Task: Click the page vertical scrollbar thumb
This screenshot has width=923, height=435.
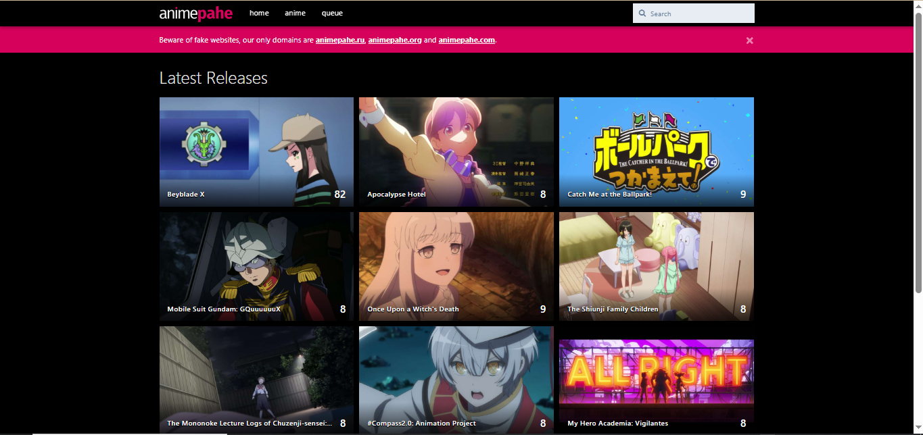Action: 918,152
